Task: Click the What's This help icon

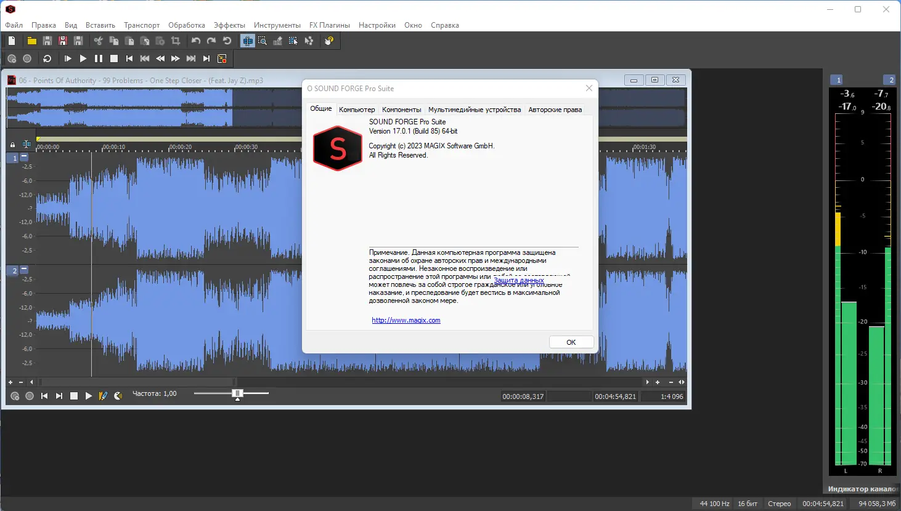Action: [330, 41]
